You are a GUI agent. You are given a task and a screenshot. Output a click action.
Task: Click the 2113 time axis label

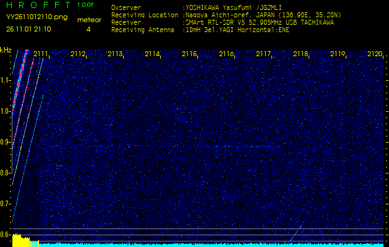115,54
